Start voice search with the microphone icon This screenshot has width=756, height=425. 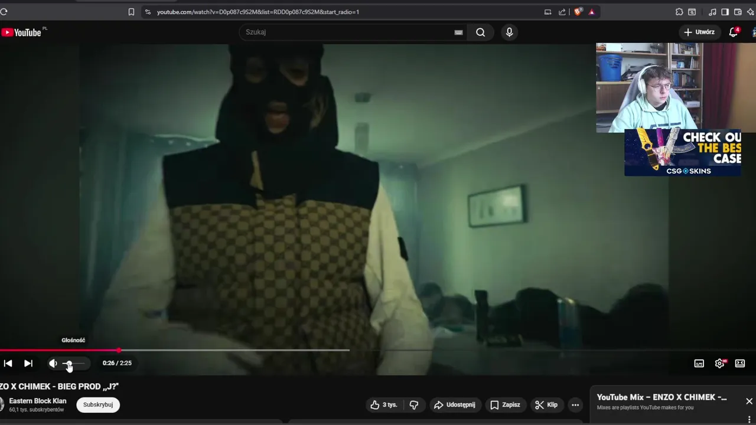[x=509, y=32]
